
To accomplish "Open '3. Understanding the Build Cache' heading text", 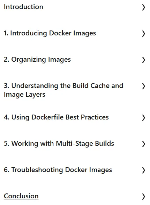I will tap(63, 86).
